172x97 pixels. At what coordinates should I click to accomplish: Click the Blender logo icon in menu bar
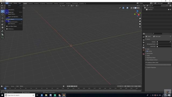2,3
